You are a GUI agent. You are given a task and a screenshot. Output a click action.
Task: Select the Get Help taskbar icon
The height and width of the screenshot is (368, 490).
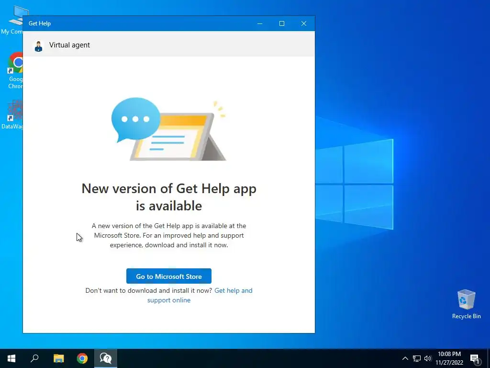pyautogui.click(x=106, y=358)
